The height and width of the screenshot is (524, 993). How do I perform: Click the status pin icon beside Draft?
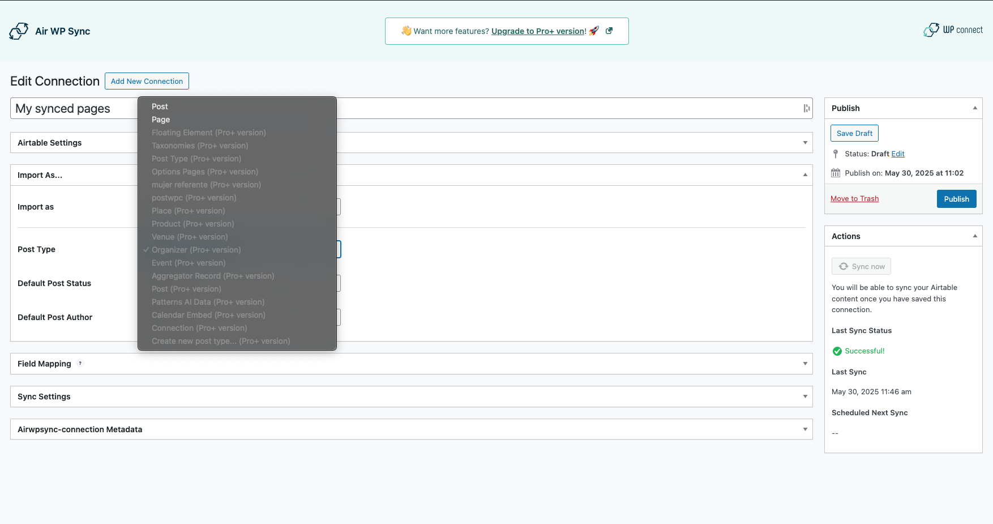click(x=836, y=154)
